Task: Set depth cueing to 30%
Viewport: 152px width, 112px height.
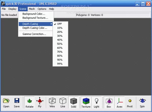Action: pos(60,36)
